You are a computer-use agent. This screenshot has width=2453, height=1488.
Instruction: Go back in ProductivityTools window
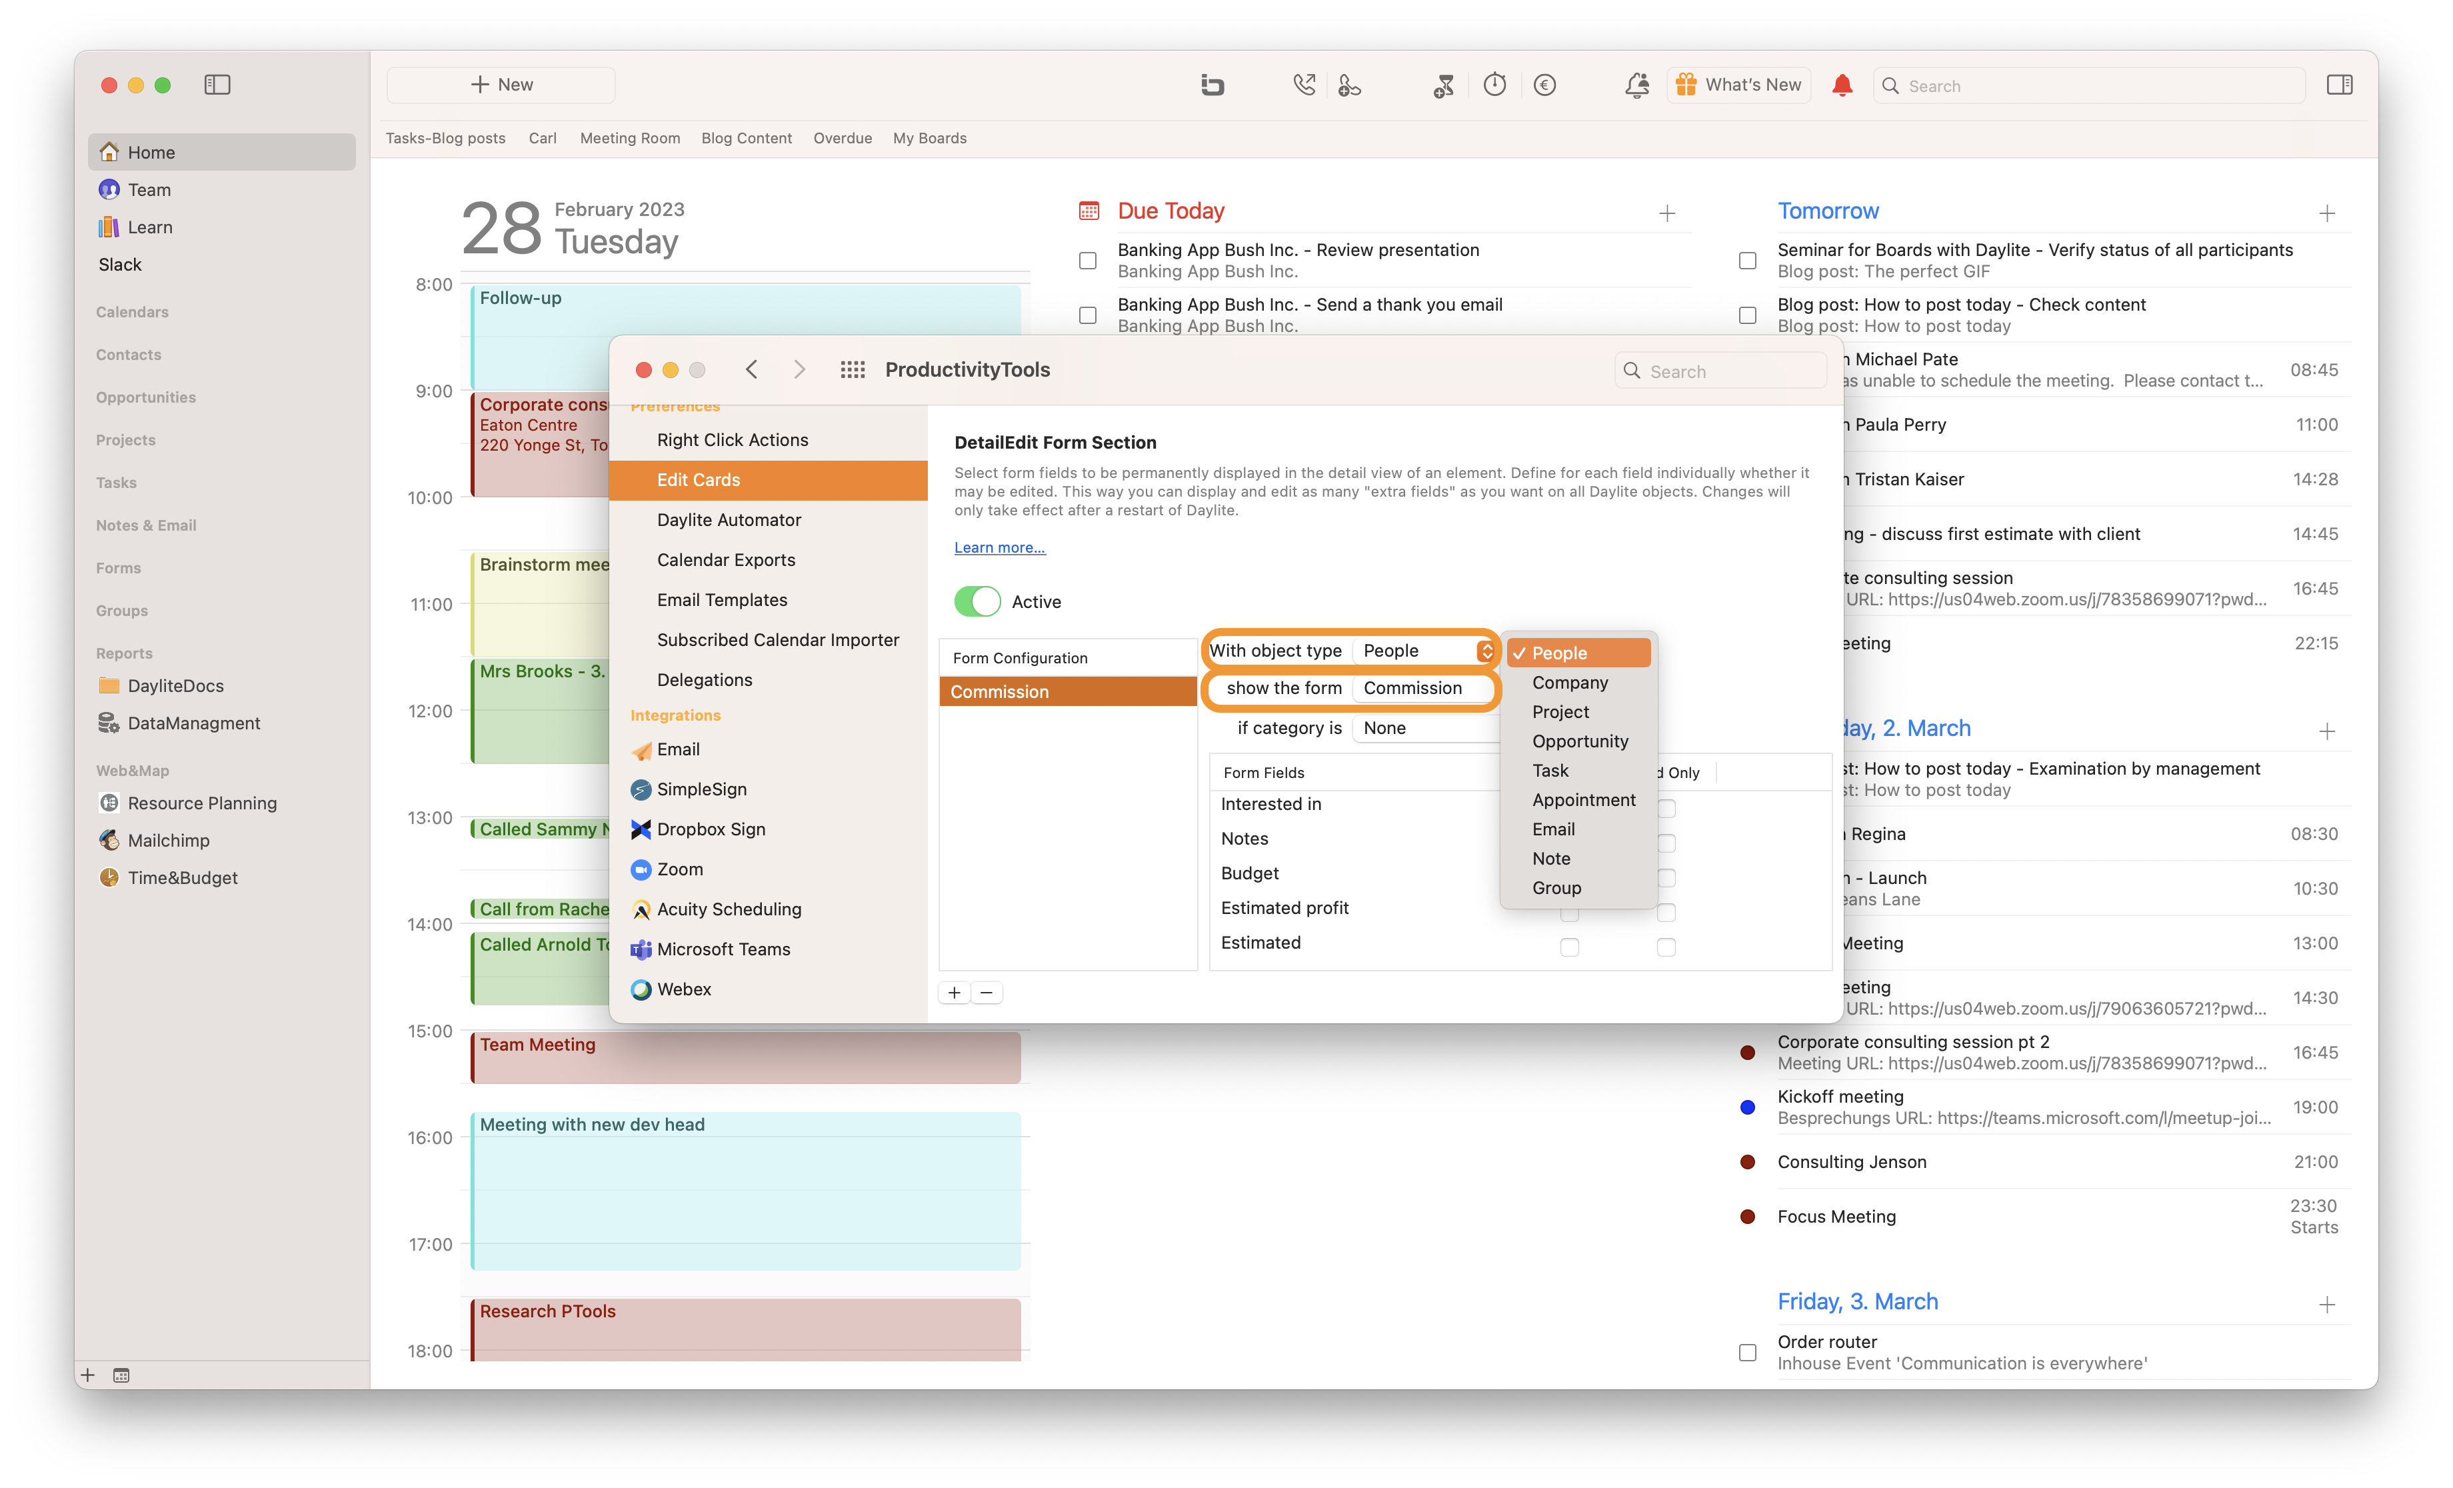(x=752, y=369)
